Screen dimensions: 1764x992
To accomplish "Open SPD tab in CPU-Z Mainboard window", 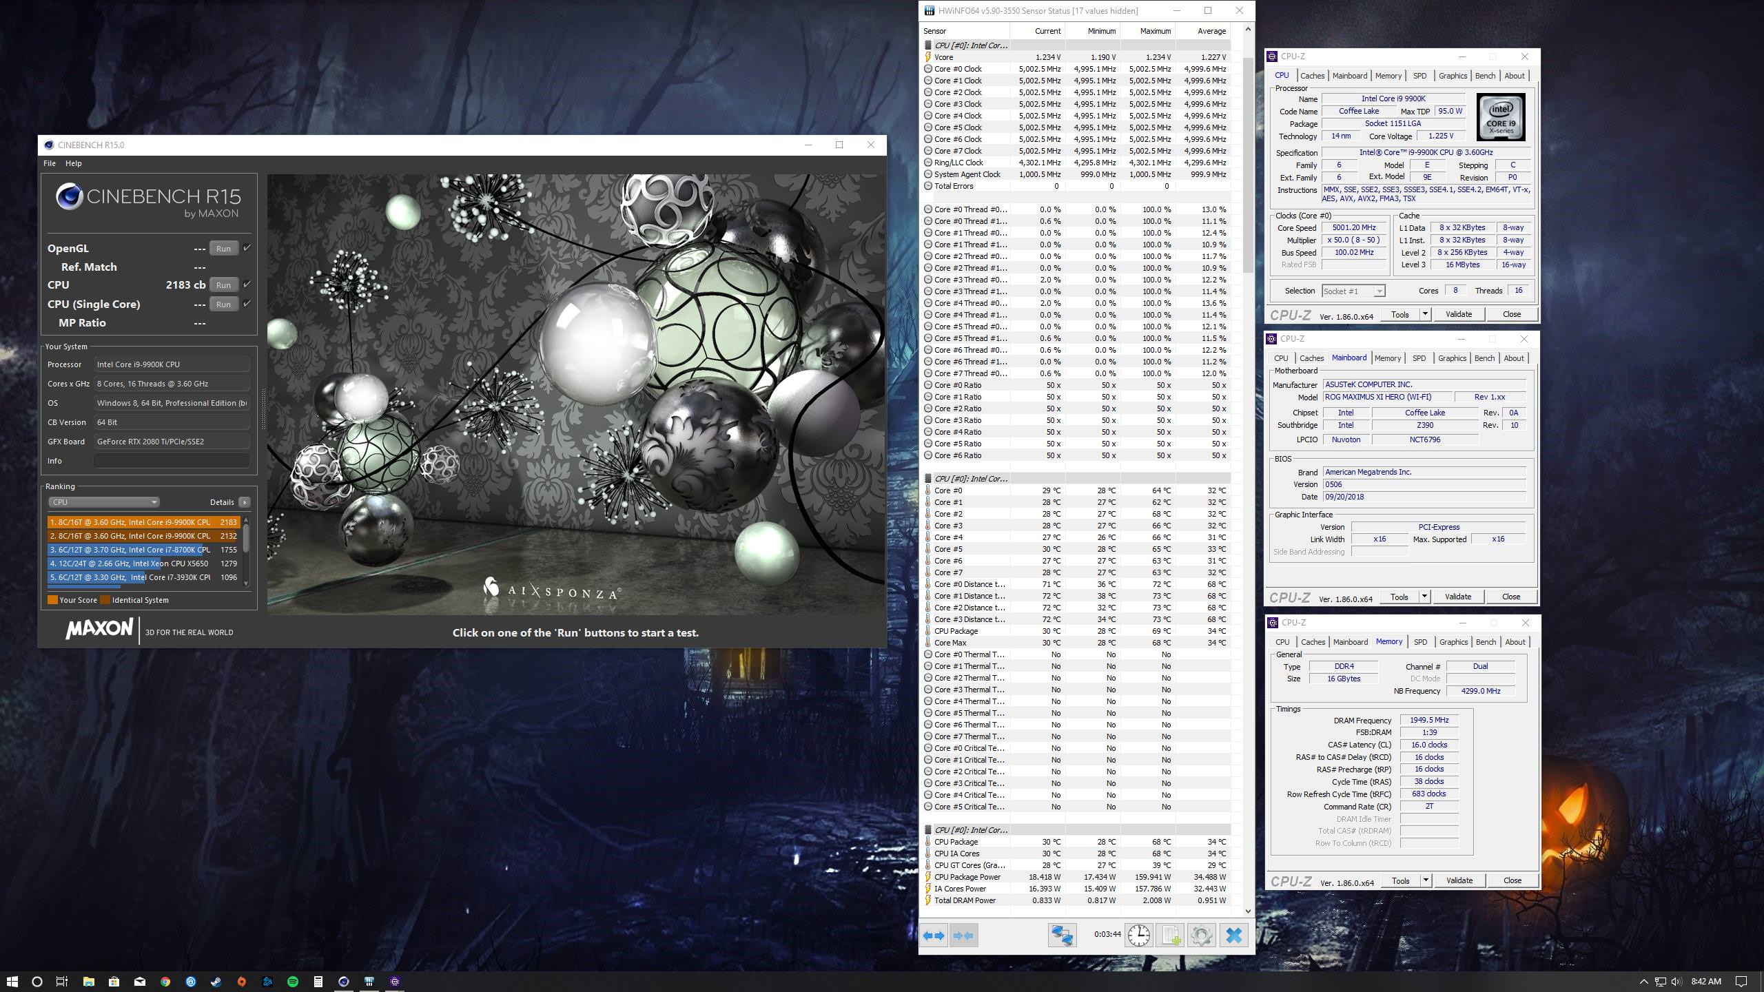I will 1419,358.
